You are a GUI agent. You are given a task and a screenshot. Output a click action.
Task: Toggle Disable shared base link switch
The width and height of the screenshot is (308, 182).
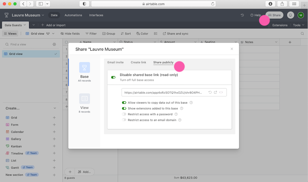coord(113,78)
